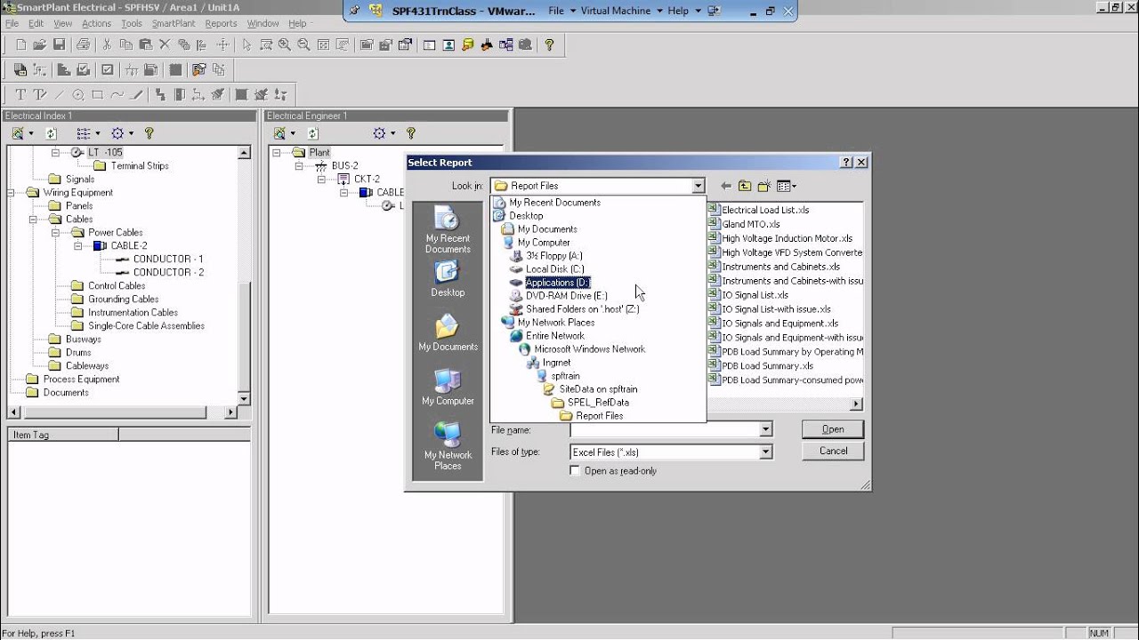Collapse the Wiring Equipment tree node
Image resolution: width=1139 pixels, height=640 pixels.
(x=11, y=193)
